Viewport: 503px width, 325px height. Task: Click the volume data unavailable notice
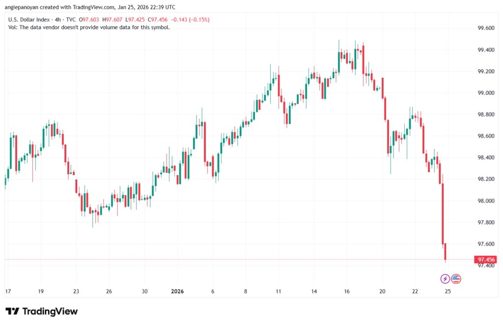coord(89,27)
